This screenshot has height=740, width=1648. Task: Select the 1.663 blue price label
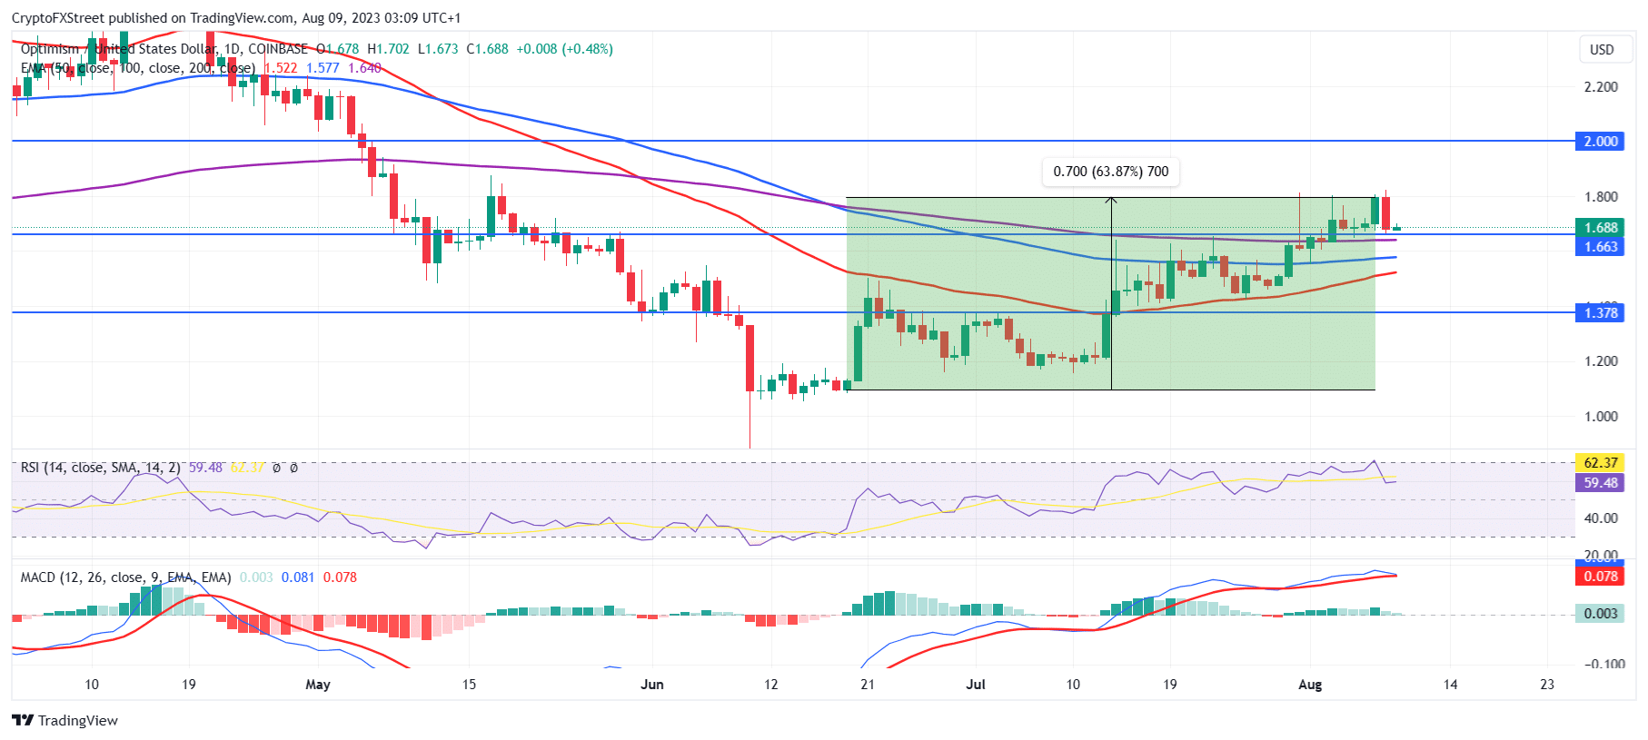1600,247
